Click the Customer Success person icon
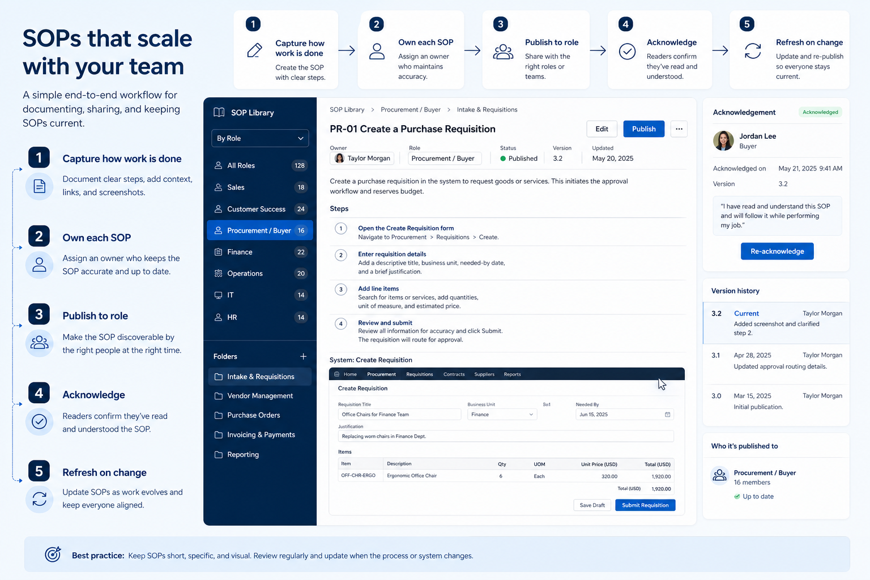 [x=218, y=209]
